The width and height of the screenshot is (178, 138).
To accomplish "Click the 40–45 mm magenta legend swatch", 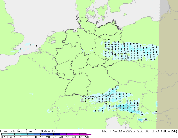I will [x=76, y=134].
